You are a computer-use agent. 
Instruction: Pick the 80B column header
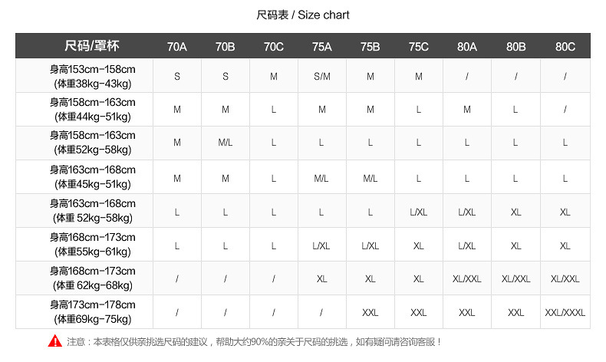click(x=516, y=47)
